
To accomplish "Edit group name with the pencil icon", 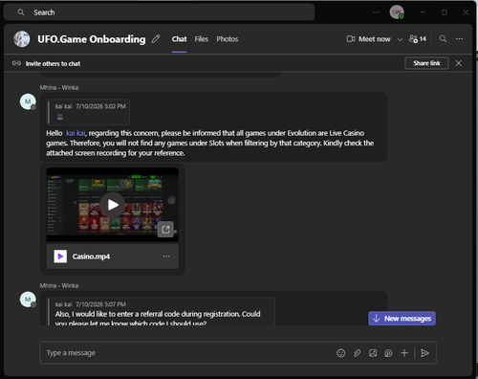I will pyautogui.click(x=156, y=39).
